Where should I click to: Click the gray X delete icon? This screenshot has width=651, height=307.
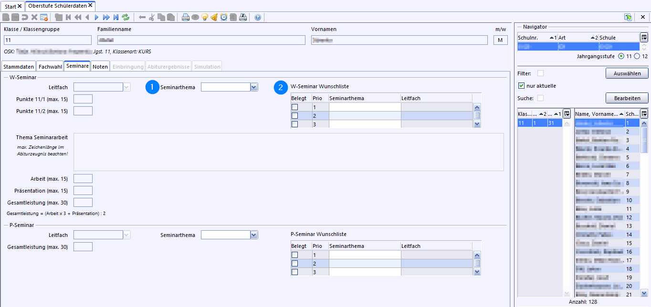click(x=34, y=17)
